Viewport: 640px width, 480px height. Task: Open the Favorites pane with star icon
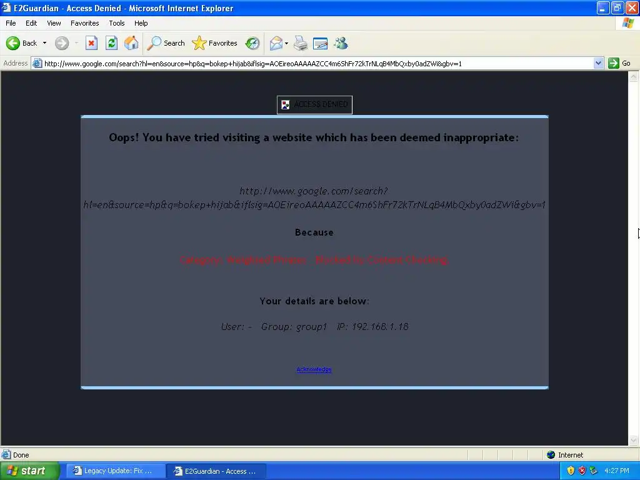pyautogui.click(x=215, y=43)
